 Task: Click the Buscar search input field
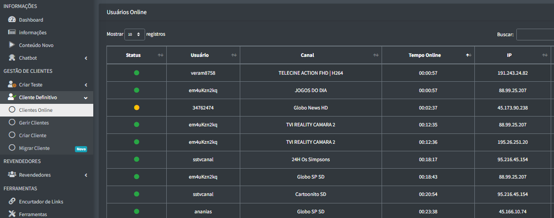(x=535, y=34)
